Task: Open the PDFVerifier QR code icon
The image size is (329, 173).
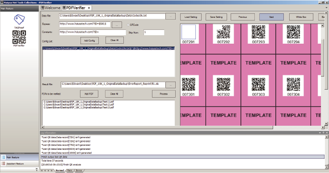Action: [x=19, y=37]
